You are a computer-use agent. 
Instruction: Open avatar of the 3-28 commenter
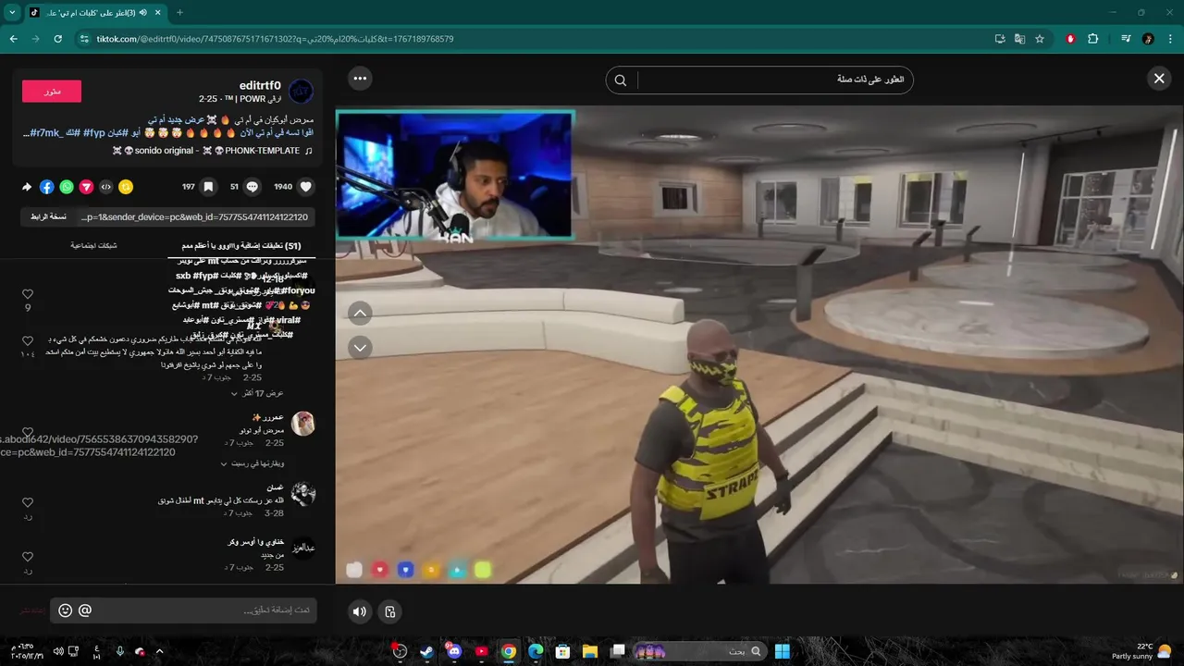pyautogui.click(x=303, y=493)
